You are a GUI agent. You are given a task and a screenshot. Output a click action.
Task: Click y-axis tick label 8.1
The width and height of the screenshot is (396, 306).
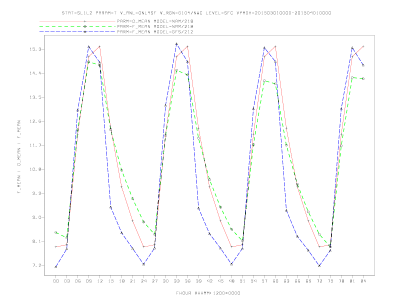coord(36,241)
